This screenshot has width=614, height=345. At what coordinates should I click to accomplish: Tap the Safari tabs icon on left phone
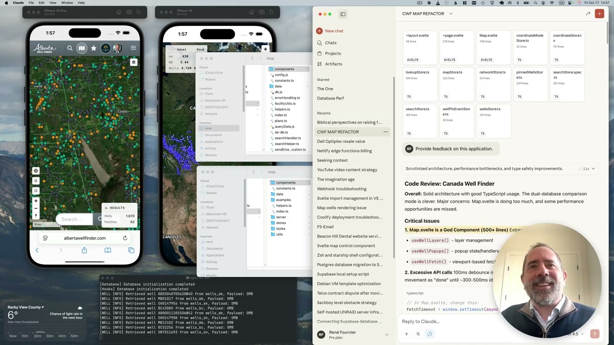tap(131, 250)
